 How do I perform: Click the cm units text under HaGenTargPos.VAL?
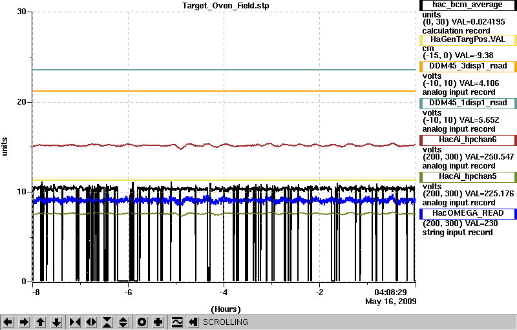pyautogui.click(x=428, y=48)
